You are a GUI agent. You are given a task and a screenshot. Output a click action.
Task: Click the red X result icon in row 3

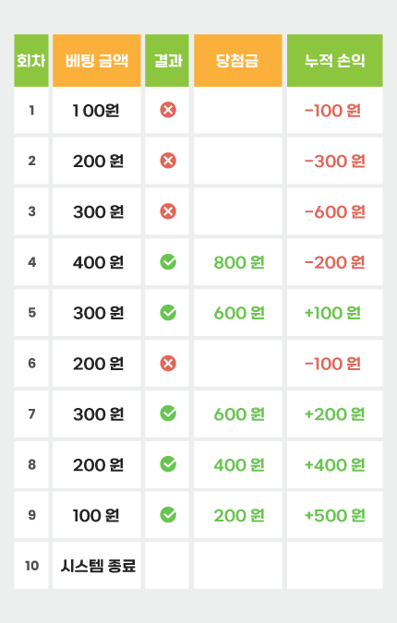(x=168, y=211)
